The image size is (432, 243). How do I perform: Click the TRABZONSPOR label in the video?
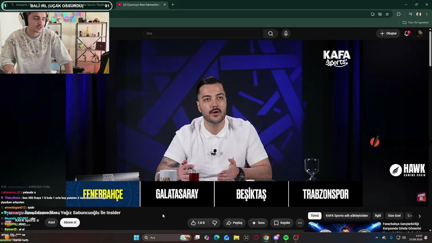(326, 194)
